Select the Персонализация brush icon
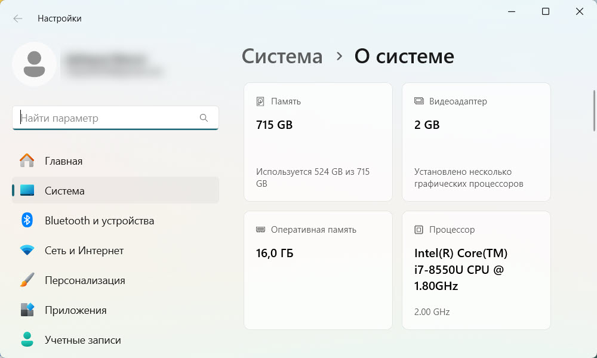The width and height of the screenshot is (597, 358). (28, 280)
